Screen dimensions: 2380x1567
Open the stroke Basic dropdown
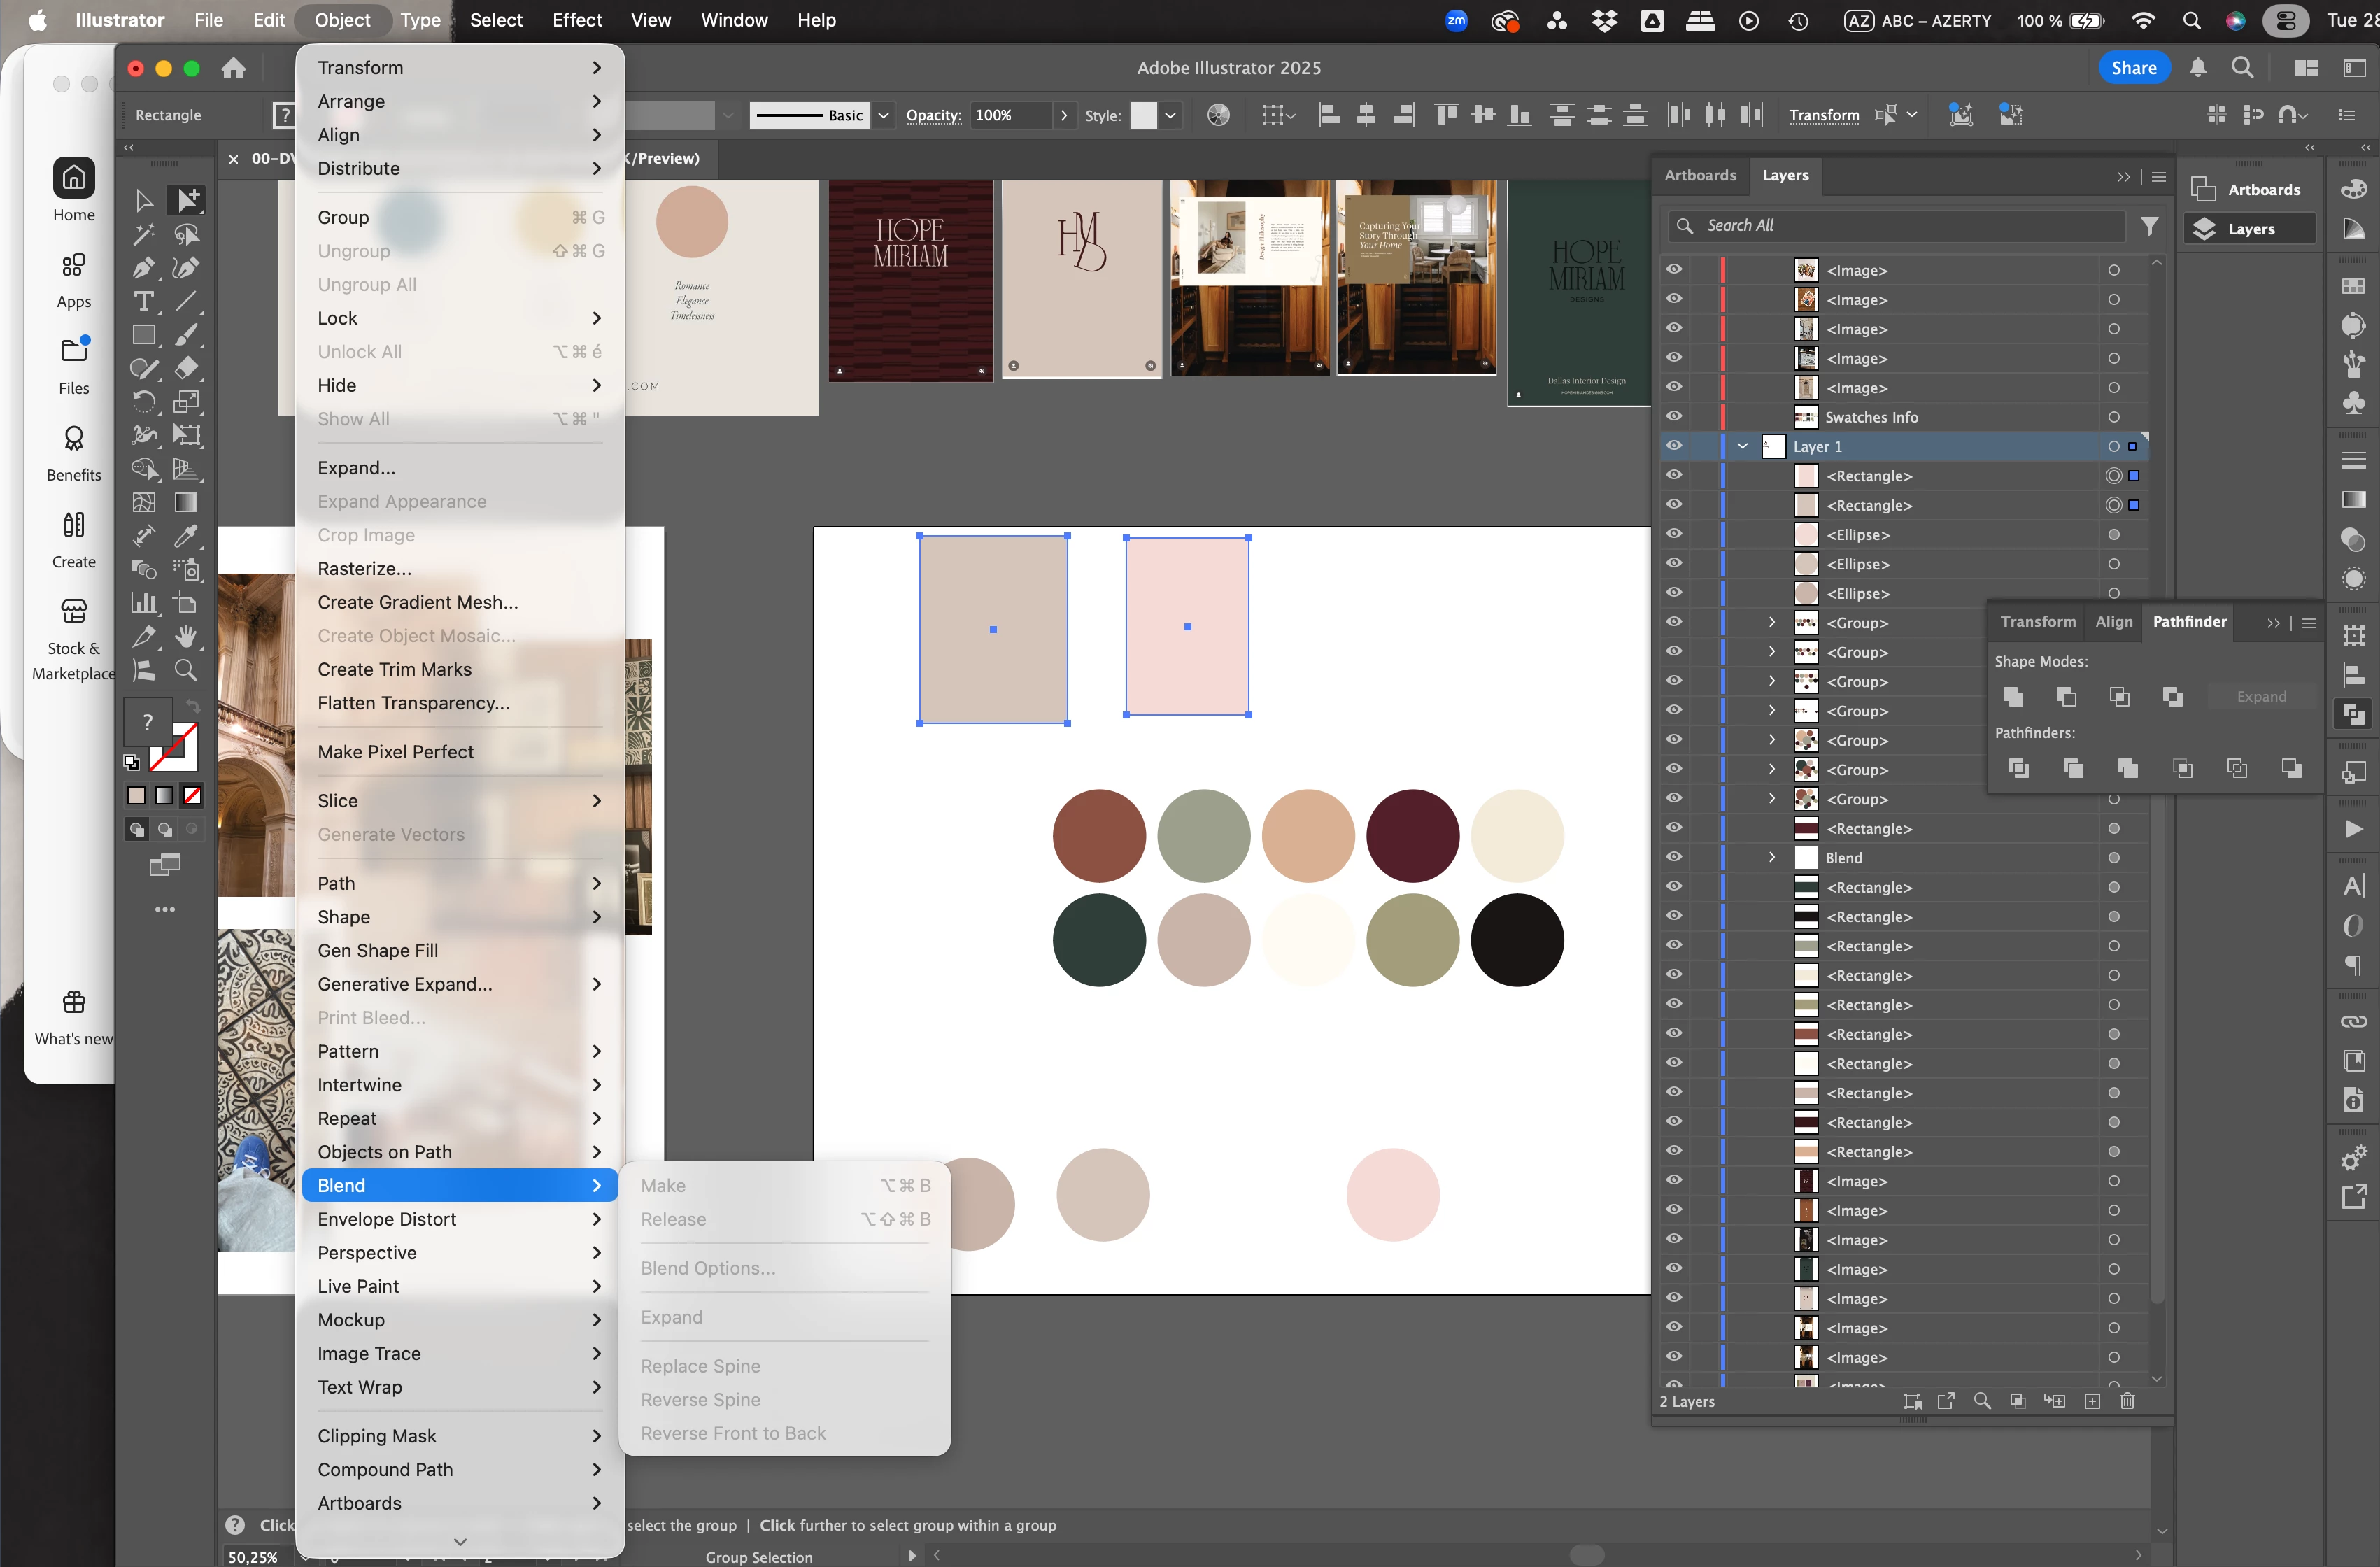pos(883,115)
